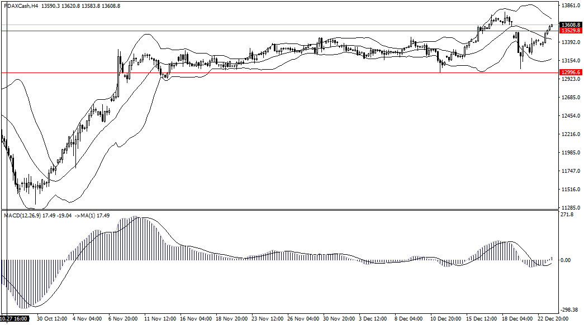584x325 pixels.
Task: Click the MACD 271.8 scale value
Action: [566, 214]
